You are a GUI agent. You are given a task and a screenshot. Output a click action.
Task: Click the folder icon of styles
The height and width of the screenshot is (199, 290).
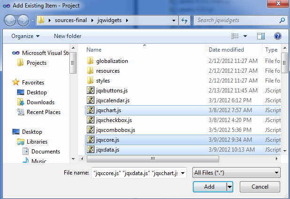(x=90, y=80)
